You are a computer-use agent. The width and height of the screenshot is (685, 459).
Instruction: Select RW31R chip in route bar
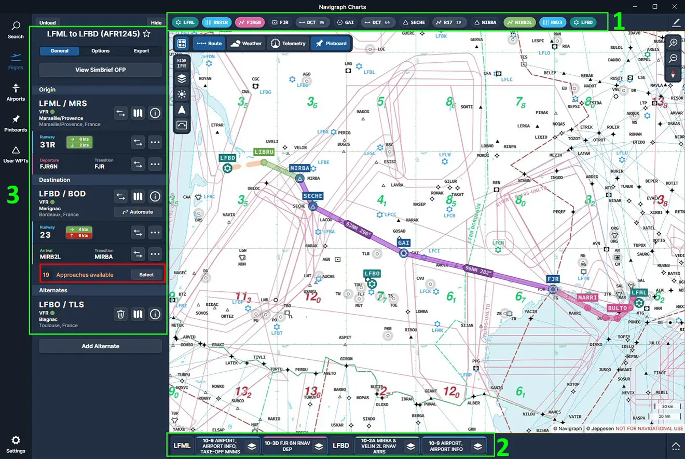pos(216,22)
